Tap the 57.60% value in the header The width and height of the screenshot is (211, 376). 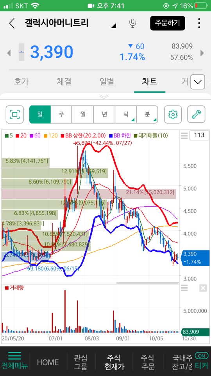coord(182,58)
